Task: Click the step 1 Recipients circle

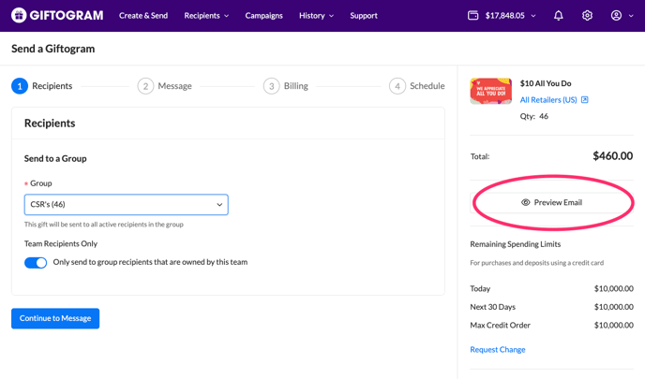Action: pyautogui.click(x=20, y=86)
